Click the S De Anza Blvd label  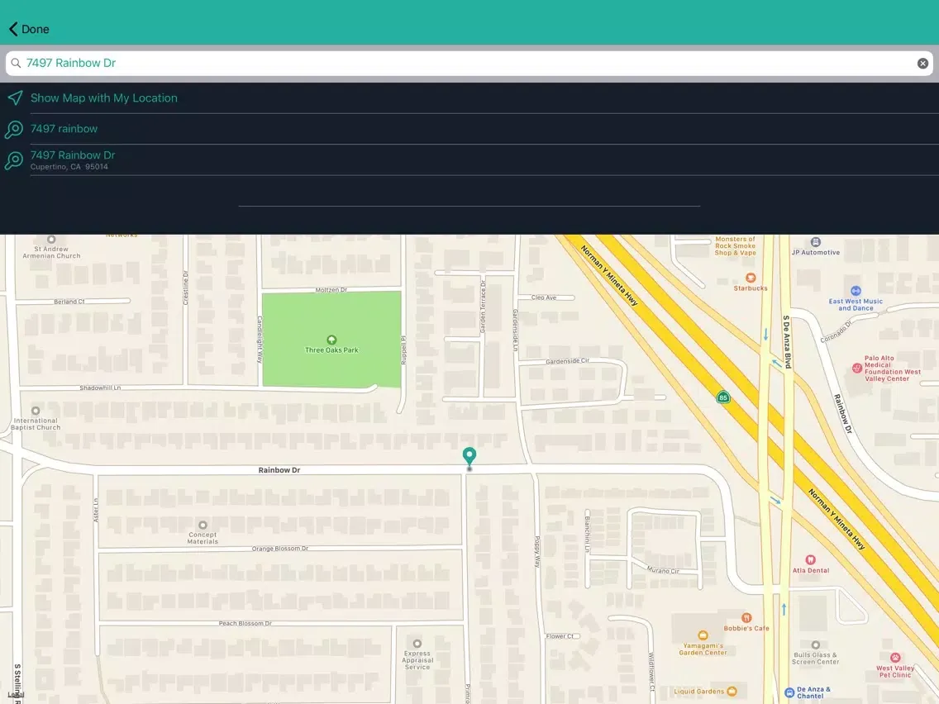(x=787, y=342)
